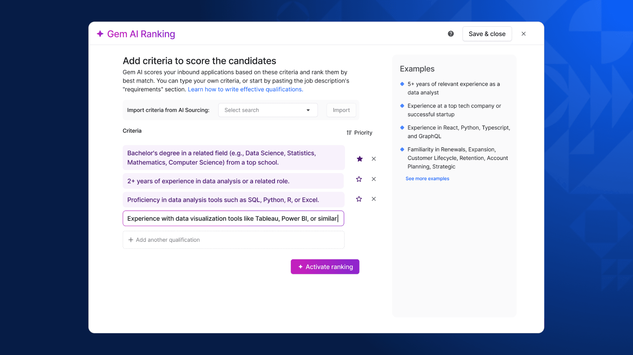Remove the Proficiency in data analysis criterion

tap(374, 199)
